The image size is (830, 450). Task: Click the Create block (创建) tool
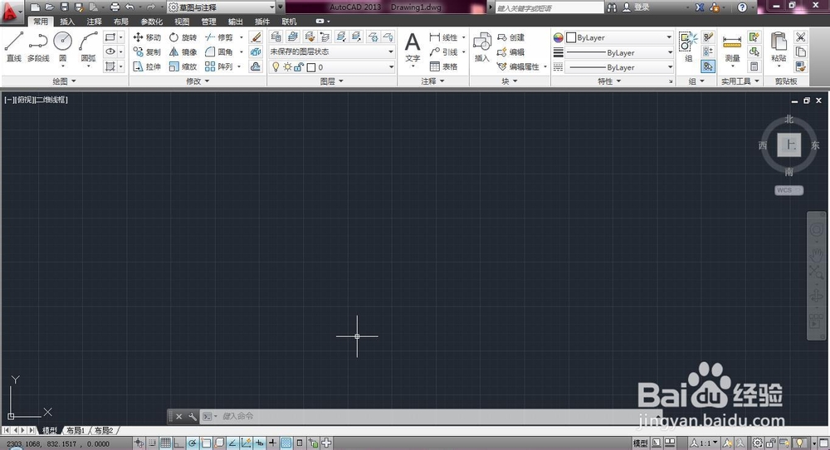(x=510, y=37)
